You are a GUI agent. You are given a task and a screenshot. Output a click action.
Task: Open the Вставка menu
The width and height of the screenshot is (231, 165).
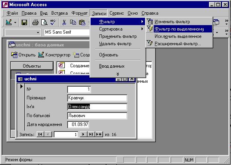pyautogui.click(x=59, y=13)
